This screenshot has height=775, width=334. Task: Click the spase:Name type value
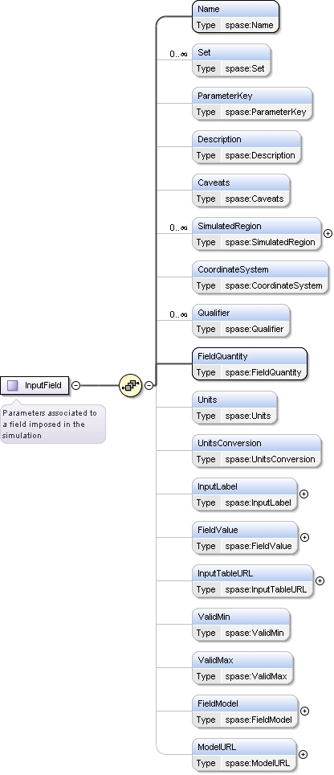click(x=249, y=25)
